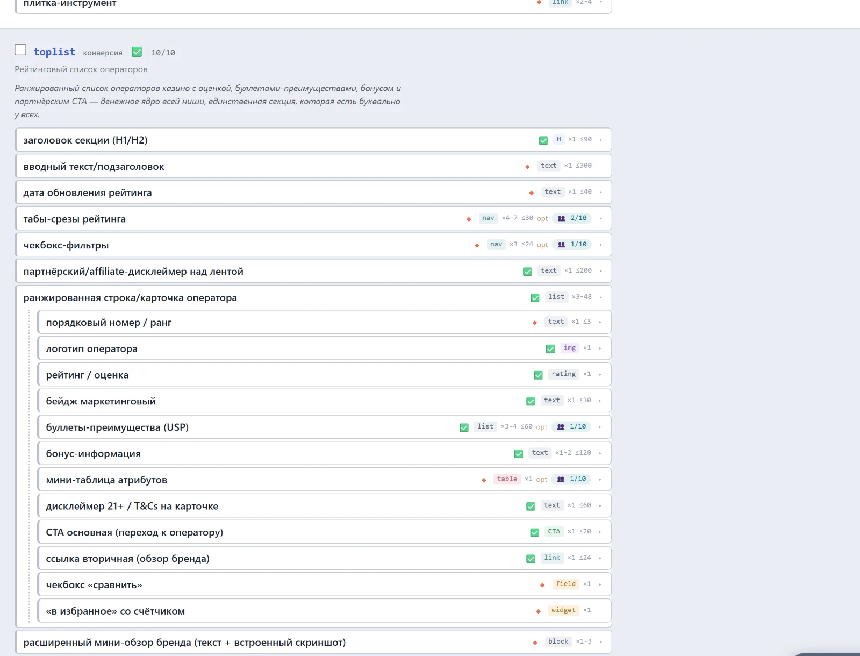
Task: Click the green check on заголовок секции row
Action: [543, 140]
